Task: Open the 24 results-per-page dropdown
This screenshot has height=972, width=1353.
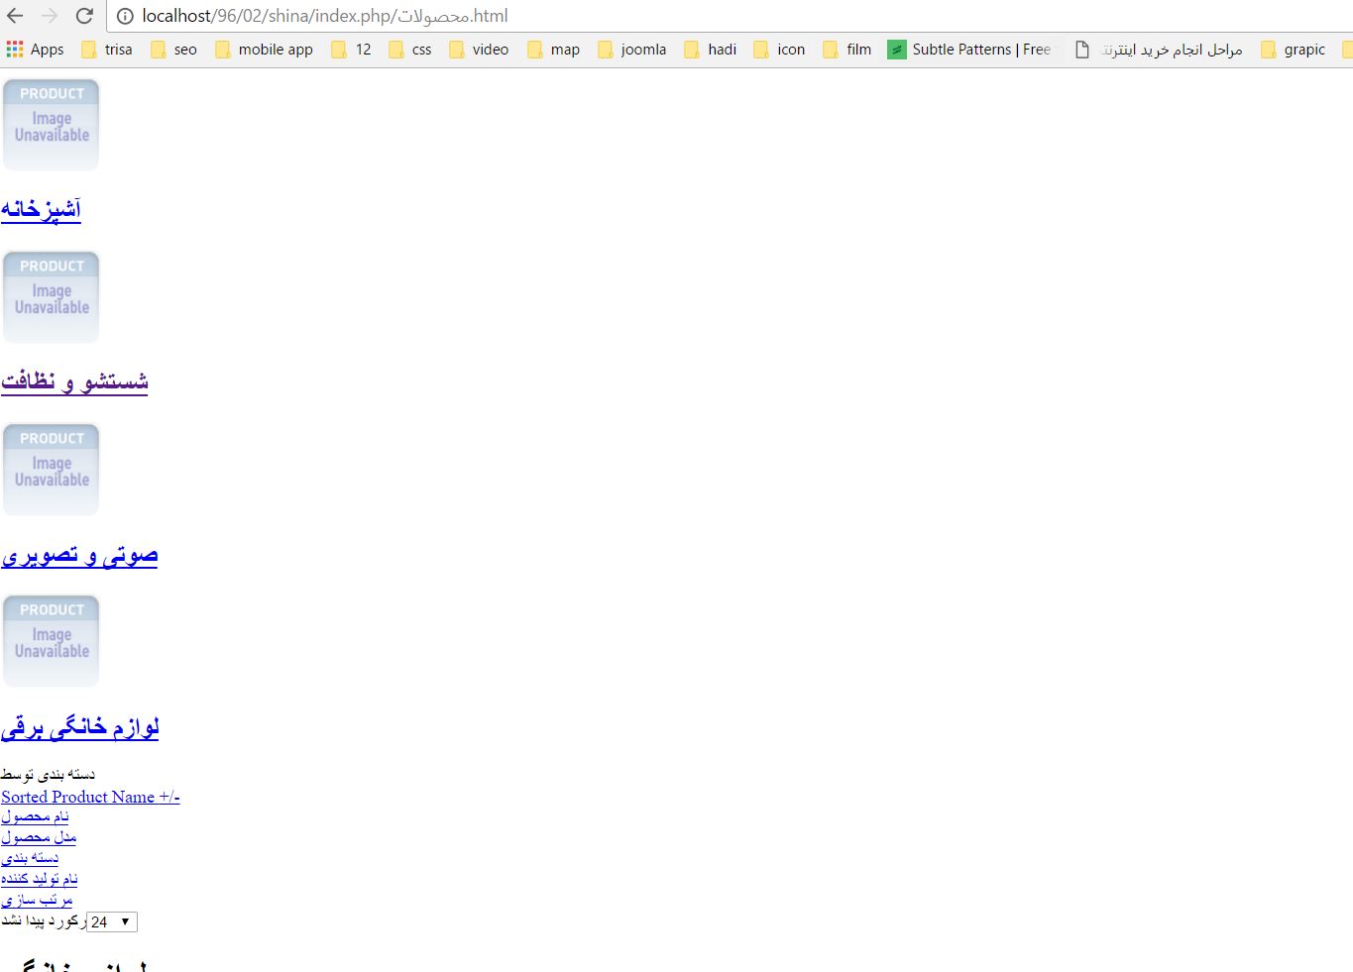Action: (112, 921)
